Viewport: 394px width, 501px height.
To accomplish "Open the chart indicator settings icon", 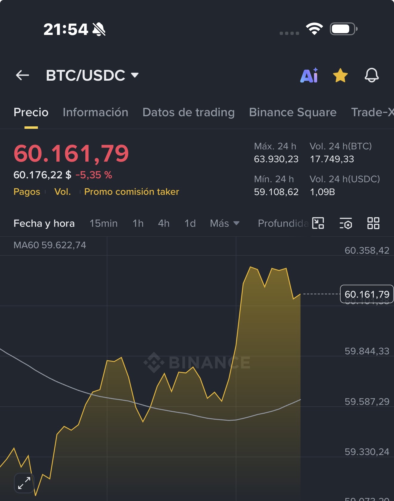I will 346,223.
